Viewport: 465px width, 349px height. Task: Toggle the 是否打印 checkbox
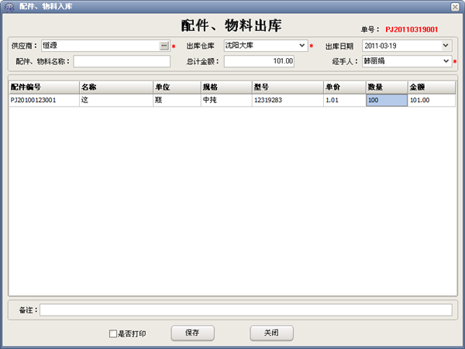pos(113,334)
